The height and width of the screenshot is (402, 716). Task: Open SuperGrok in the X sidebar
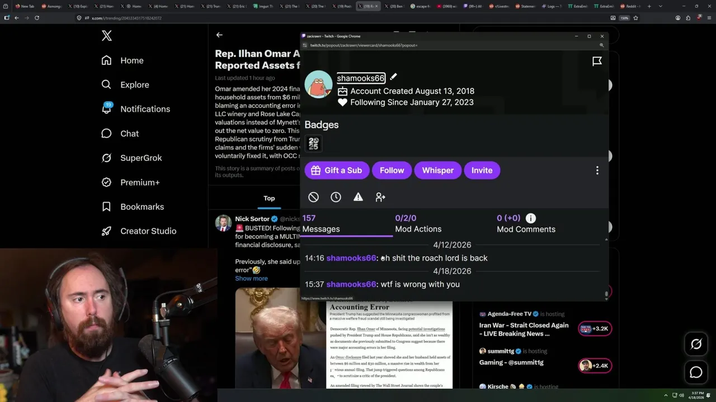click(x=131, y=158)
